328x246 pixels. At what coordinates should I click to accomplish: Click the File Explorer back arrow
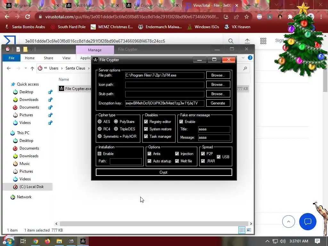(x=9, y=68)
